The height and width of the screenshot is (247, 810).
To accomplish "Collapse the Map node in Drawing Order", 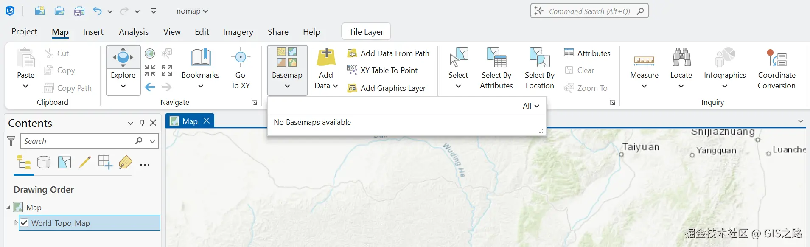I will click(8, 208).
